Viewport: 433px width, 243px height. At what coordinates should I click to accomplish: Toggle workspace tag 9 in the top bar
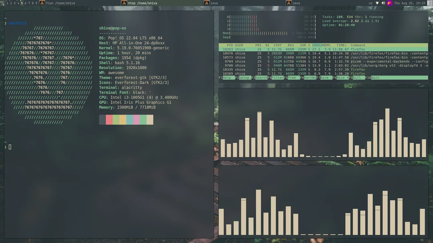point(36,3)
